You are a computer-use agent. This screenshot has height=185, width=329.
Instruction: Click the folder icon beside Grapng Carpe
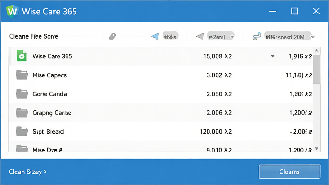pos(22,113)
